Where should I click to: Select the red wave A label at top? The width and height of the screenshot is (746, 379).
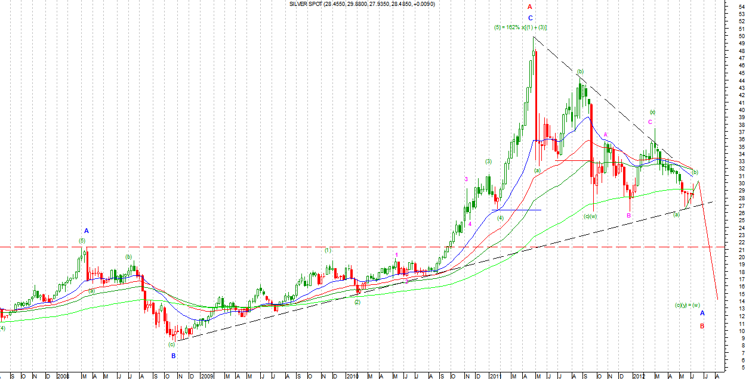coord(529,7)
